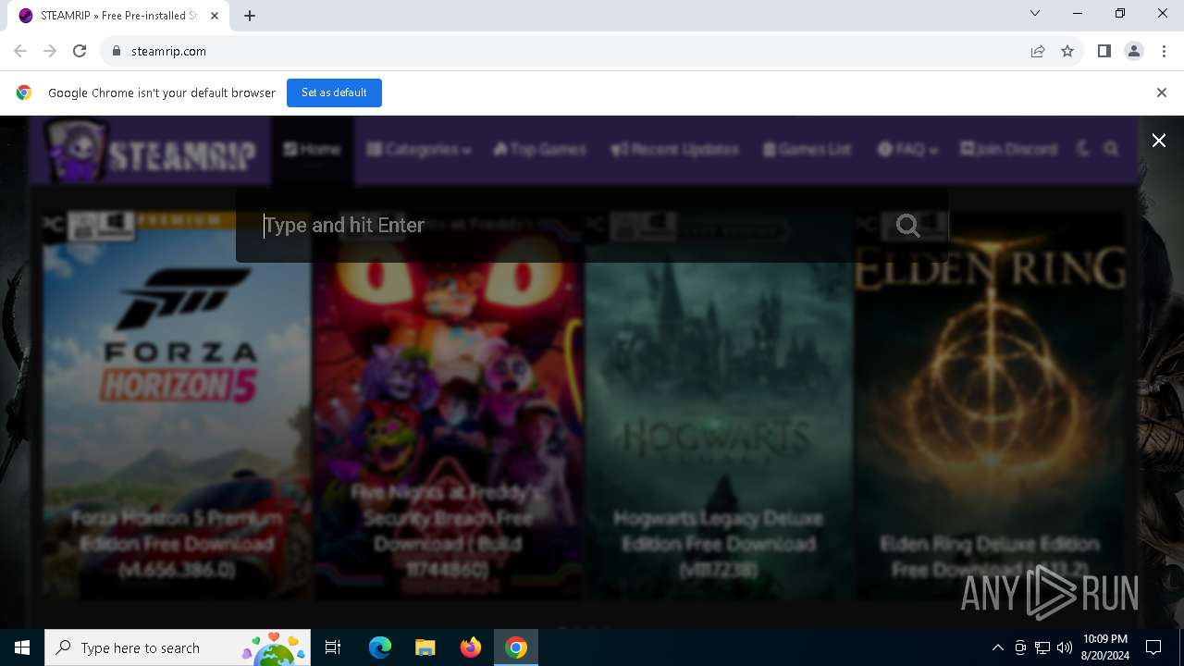
Task: Click the STEAMRIP site logo
Action: coord(150,151)
